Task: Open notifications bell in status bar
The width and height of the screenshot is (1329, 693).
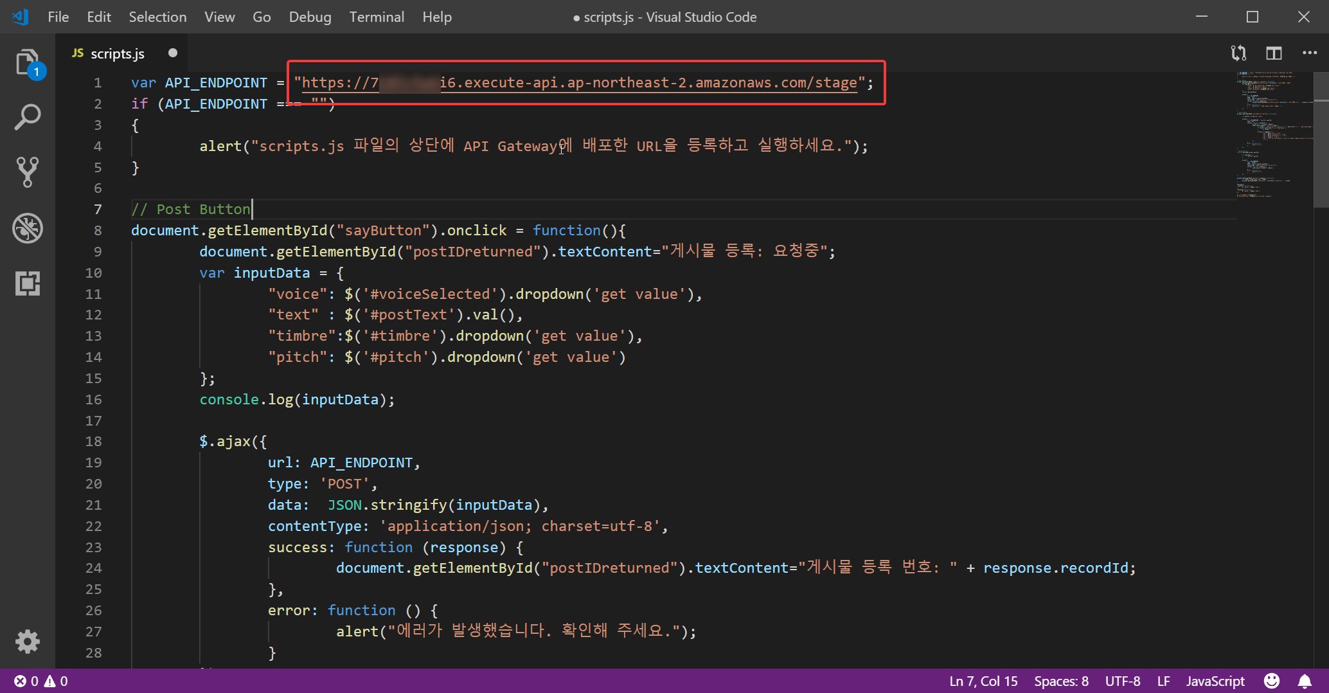Action: (1305, 681)
